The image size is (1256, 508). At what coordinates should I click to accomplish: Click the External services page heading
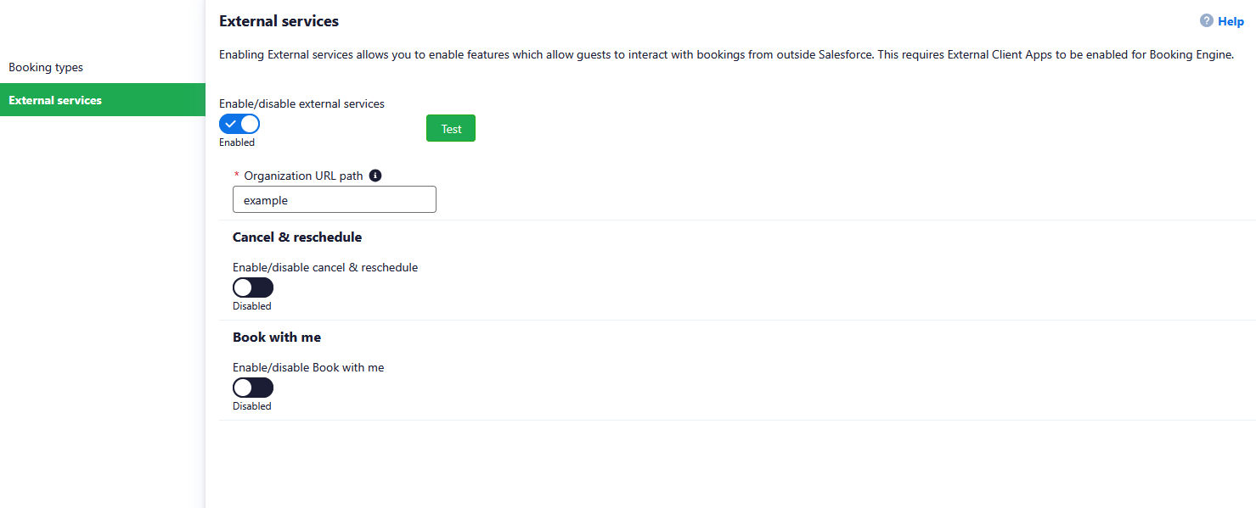pos(279,21)
